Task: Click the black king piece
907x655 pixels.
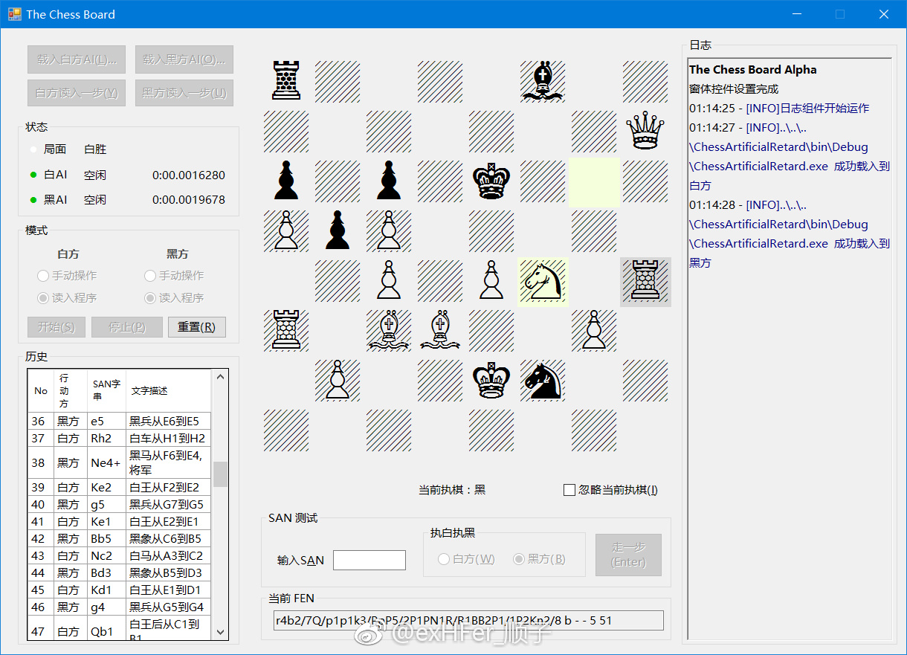Action: 491,182
